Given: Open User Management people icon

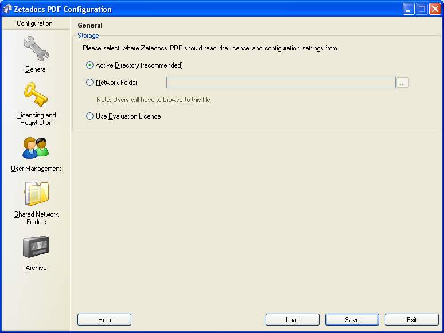Looking at the screenshot, I should [36, 148].
